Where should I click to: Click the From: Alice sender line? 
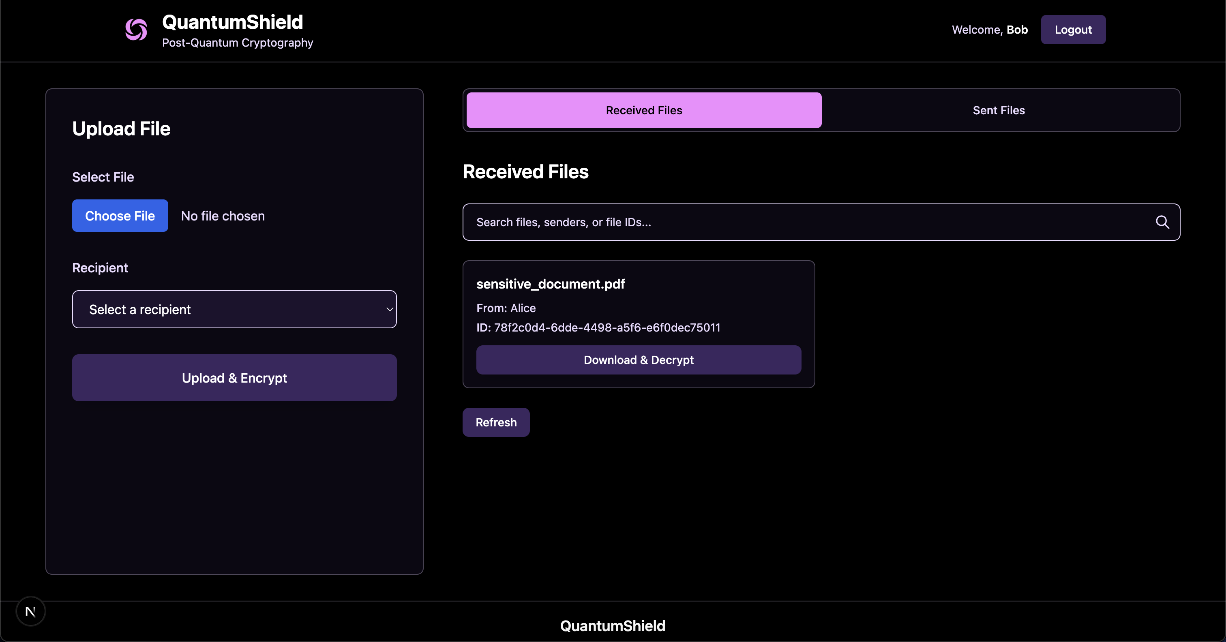point(506,308)
